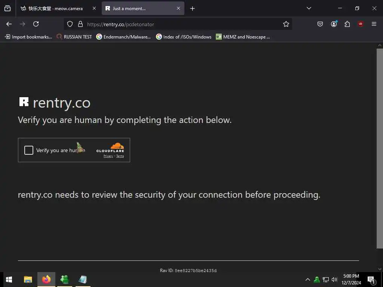Click the Ray ID text

tap(189, 271)
